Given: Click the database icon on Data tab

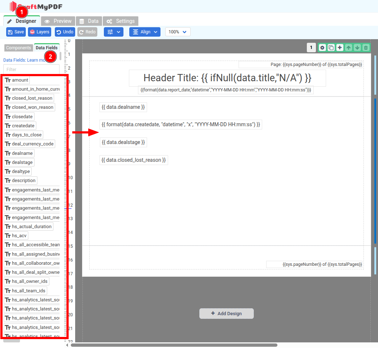Looking at the screenshot, I should [82, 21].
